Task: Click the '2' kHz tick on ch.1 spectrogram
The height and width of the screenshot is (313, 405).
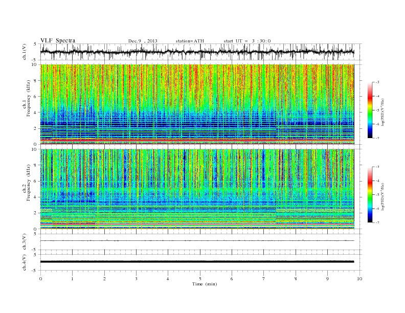Action: coord(35,128)
